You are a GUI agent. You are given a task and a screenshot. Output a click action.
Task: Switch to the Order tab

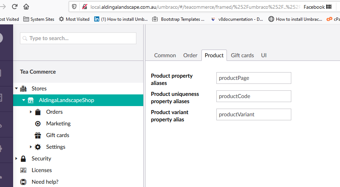click(190, 55)
